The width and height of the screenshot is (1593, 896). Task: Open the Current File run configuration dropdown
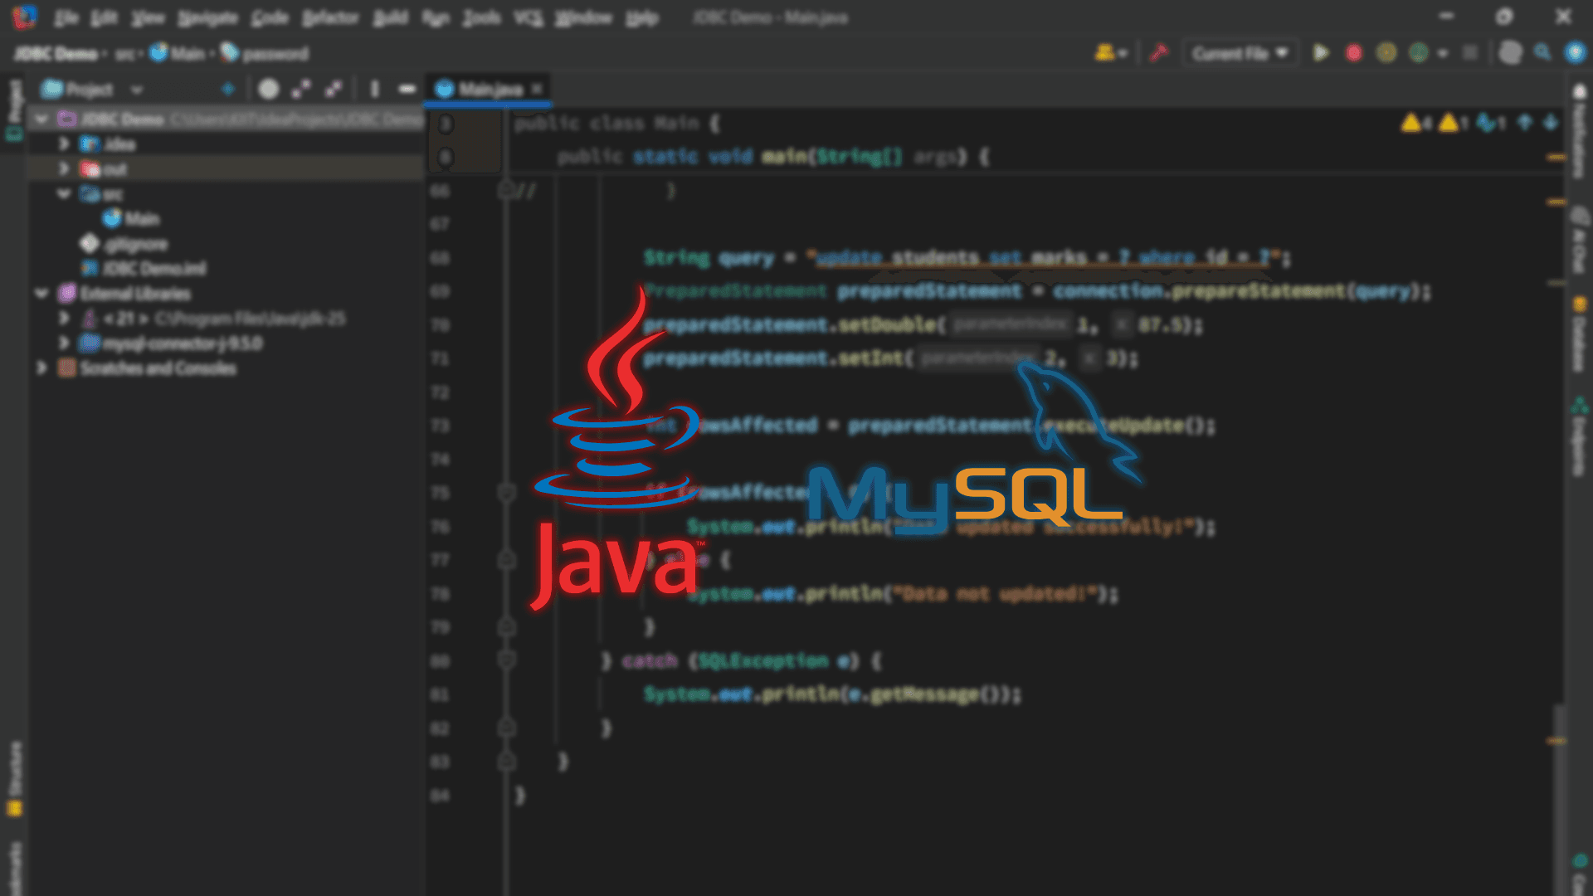click(1239, 52)
